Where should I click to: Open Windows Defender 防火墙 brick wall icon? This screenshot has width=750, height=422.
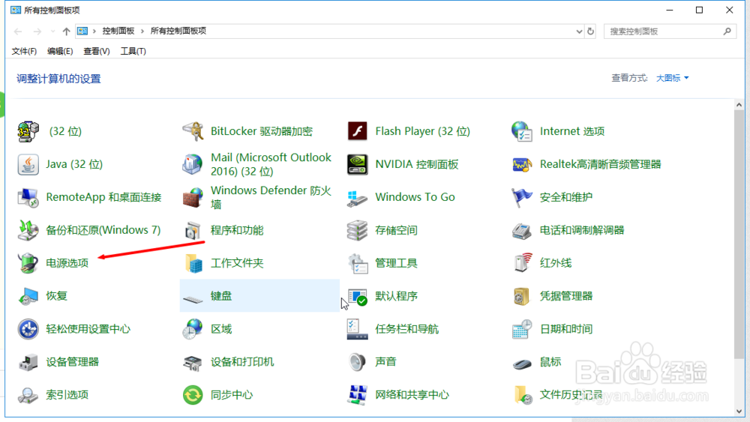tap(193, 197)
